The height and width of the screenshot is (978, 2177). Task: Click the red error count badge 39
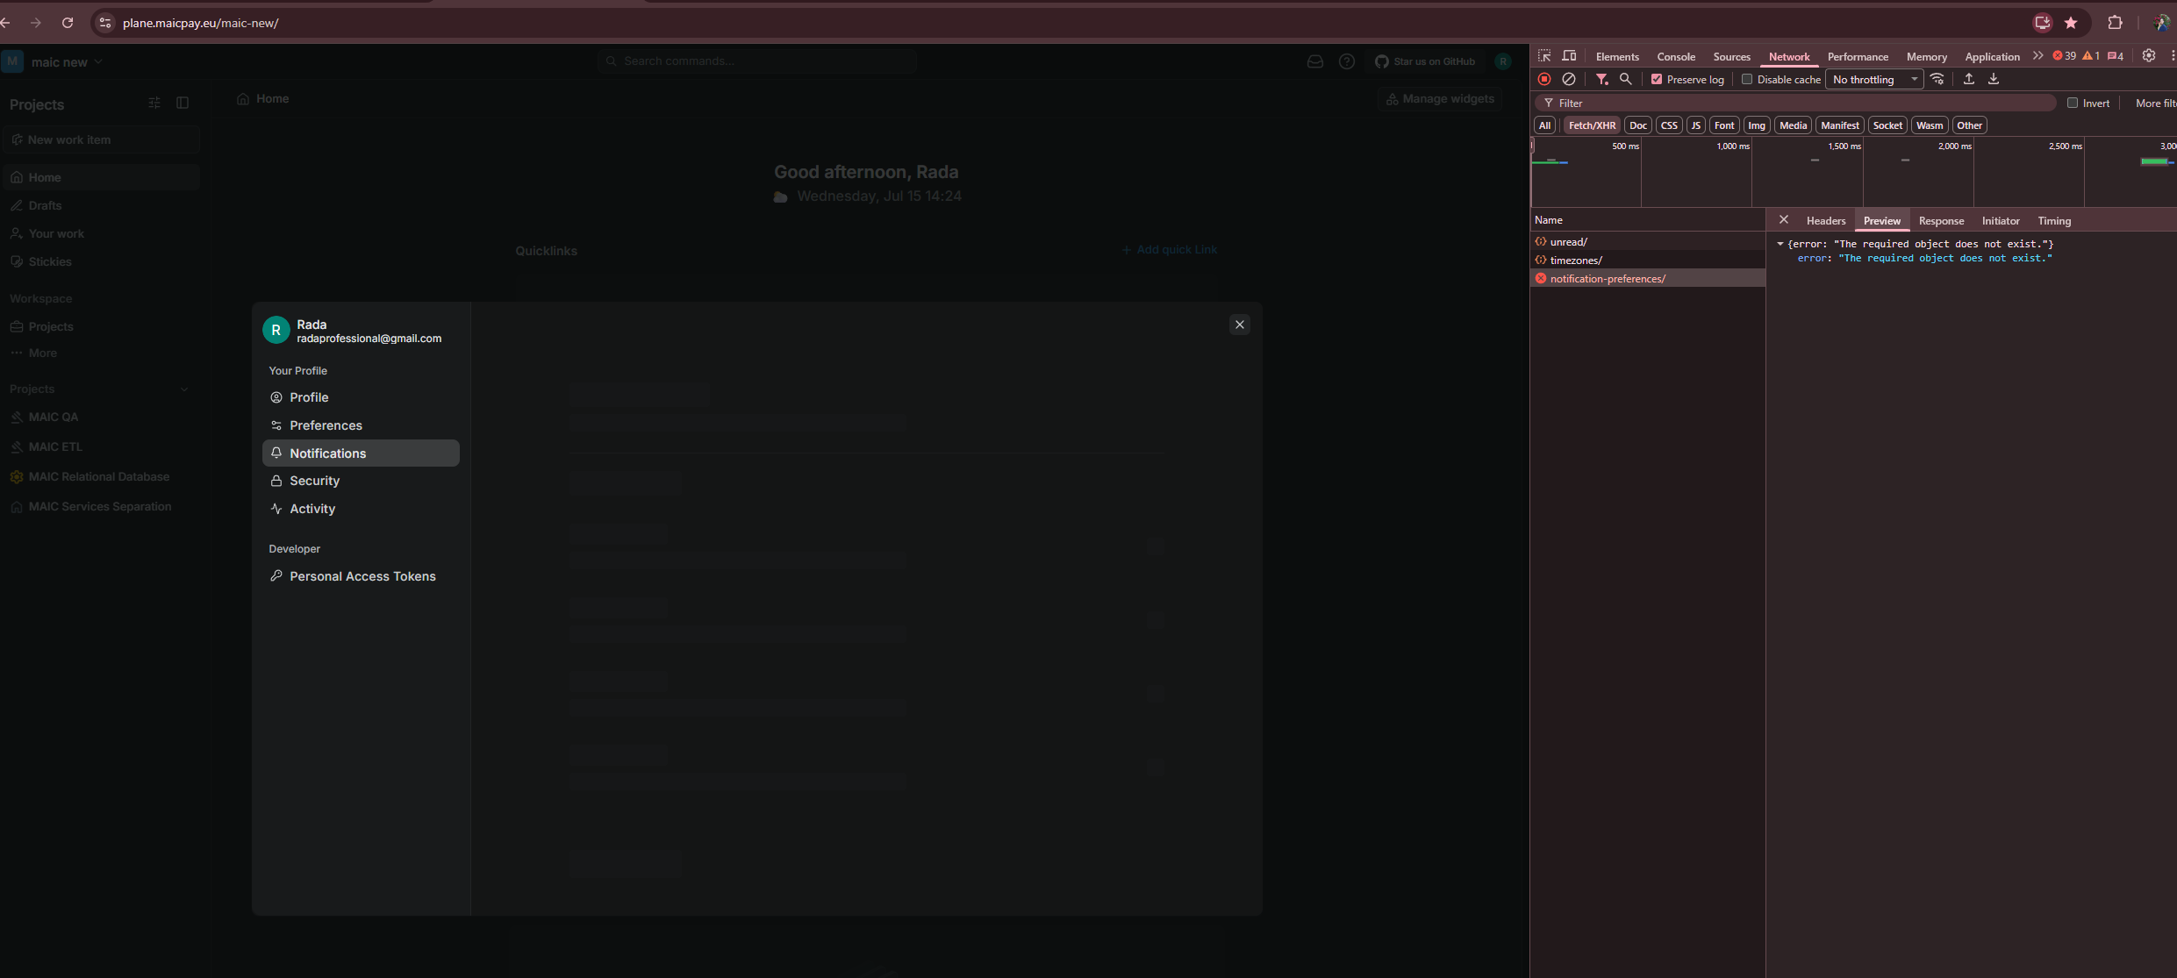(2065, 56)
